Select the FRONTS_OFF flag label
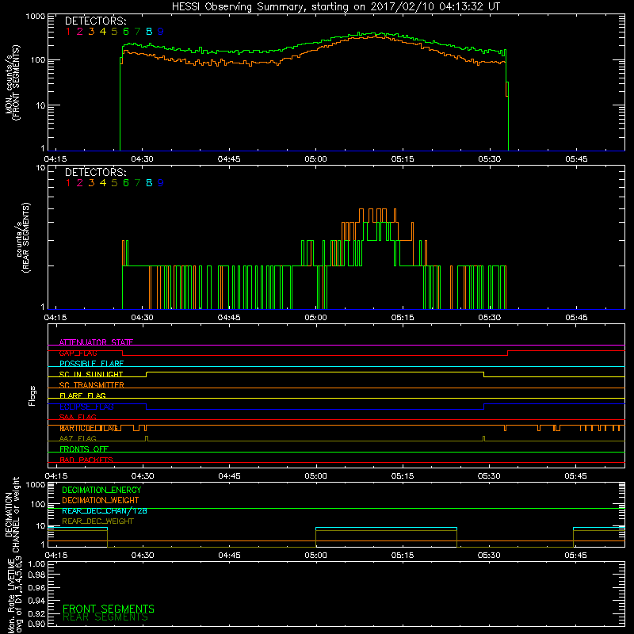Viewport: 634px width, 634px height. pyautogui.click(x=84, y=449)
